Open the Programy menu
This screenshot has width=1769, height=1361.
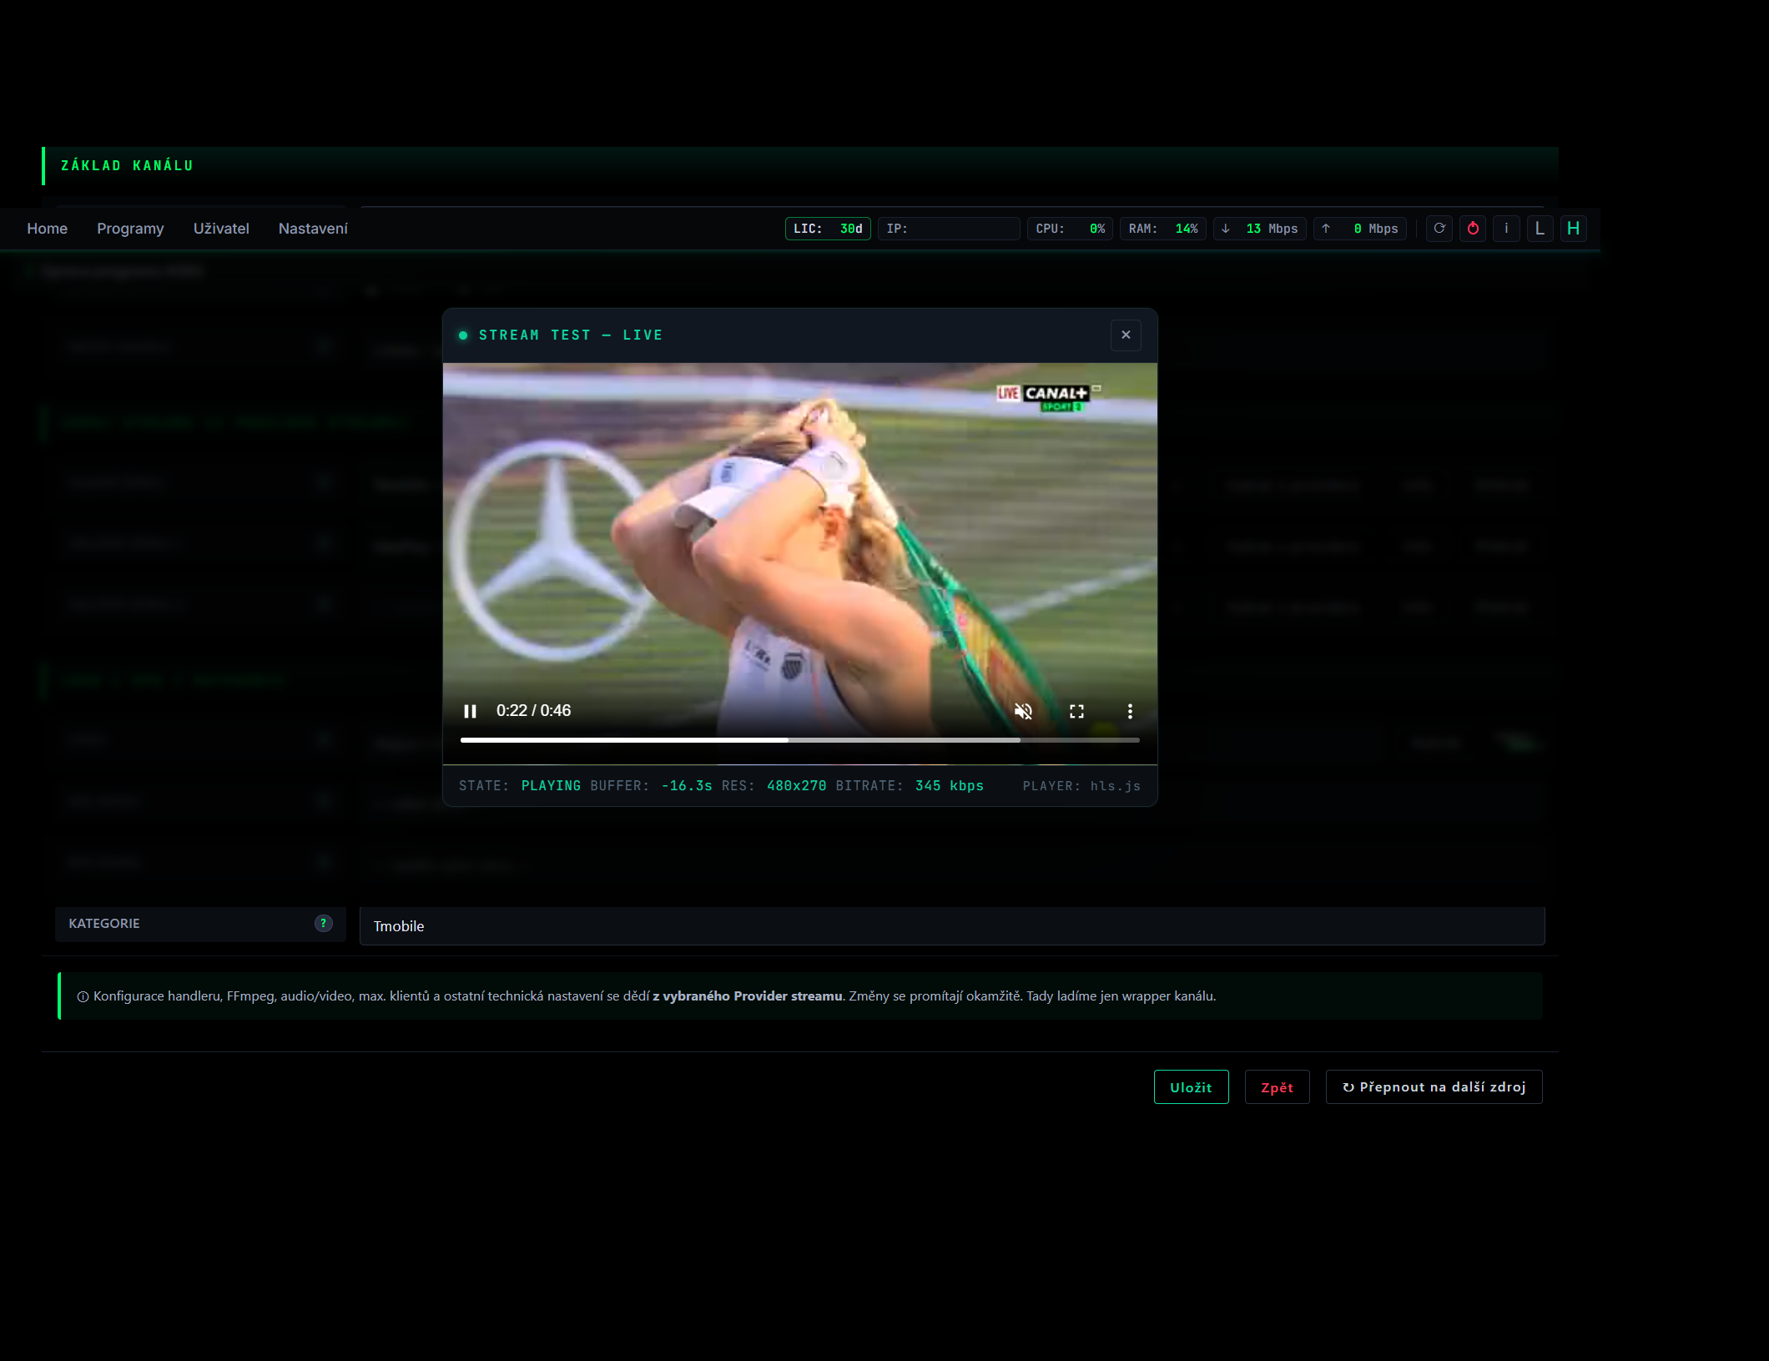[130, 228]
